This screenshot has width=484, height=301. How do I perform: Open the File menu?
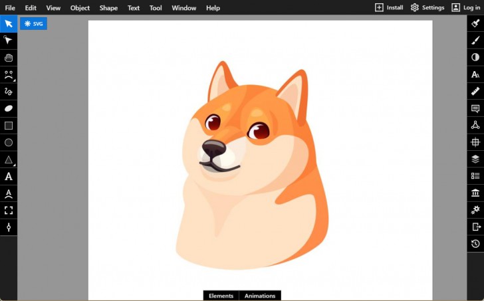(10, 8)
